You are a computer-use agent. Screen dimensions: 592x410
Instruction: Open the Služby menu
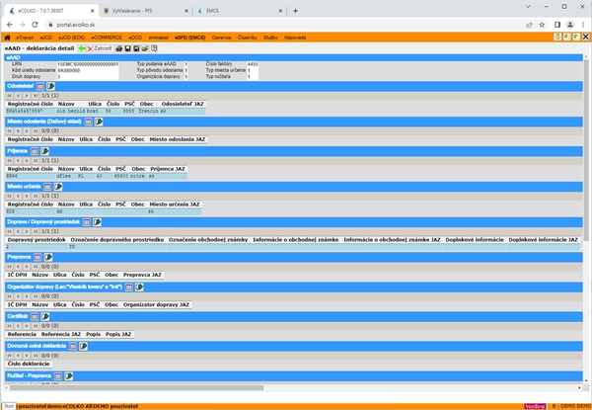click(270, 38)
